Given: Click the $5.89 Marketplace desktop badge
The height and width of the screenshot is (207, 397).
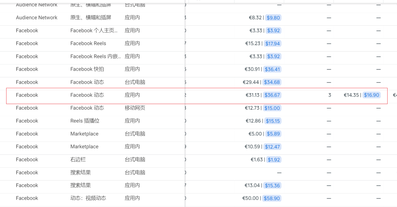Looking at the screenshot, I should [x=273, y=134].
